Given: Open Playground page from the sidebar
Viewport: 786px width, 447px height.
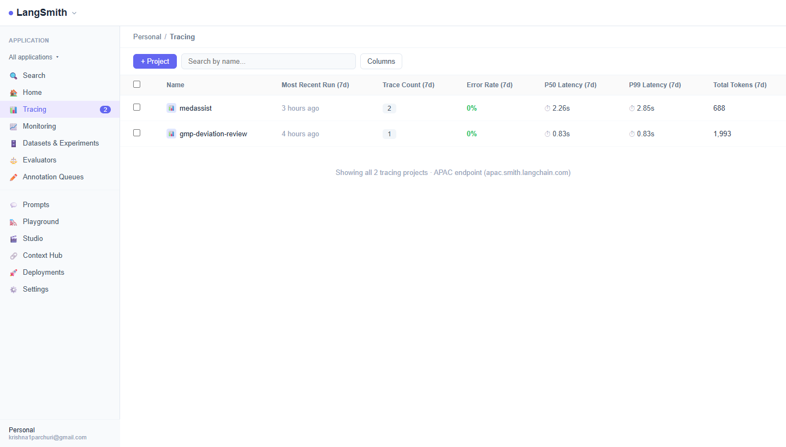Looking at the screenshot, I should click(x=60, y=222).
